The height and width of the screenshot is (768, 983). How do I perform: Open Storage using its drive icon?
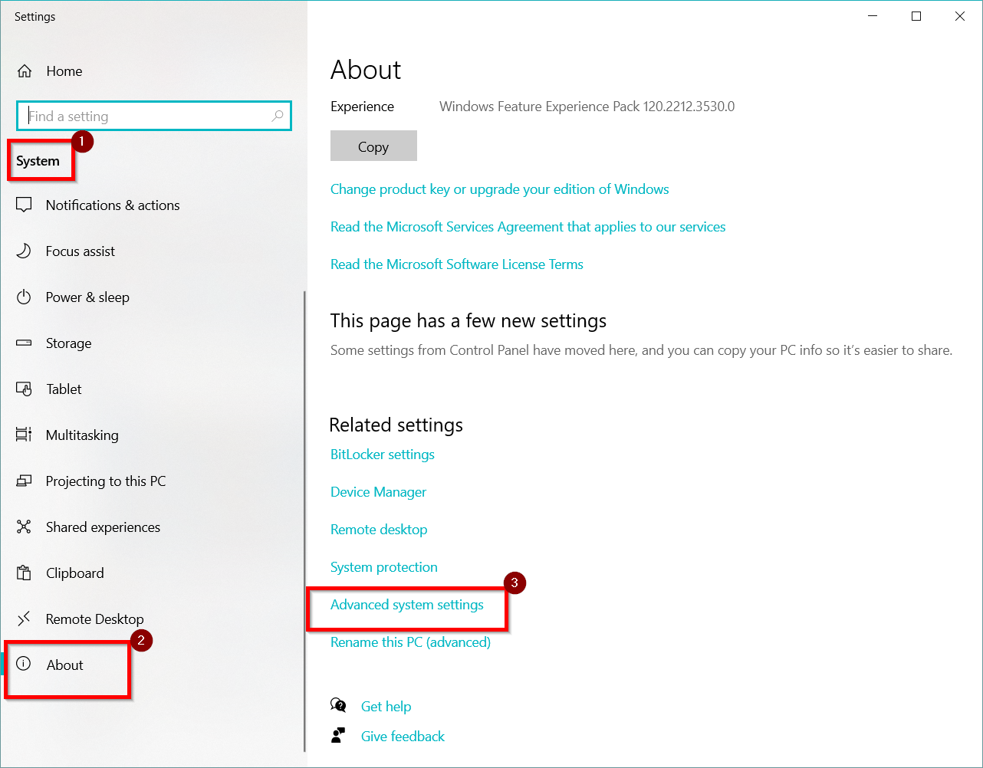24,343
